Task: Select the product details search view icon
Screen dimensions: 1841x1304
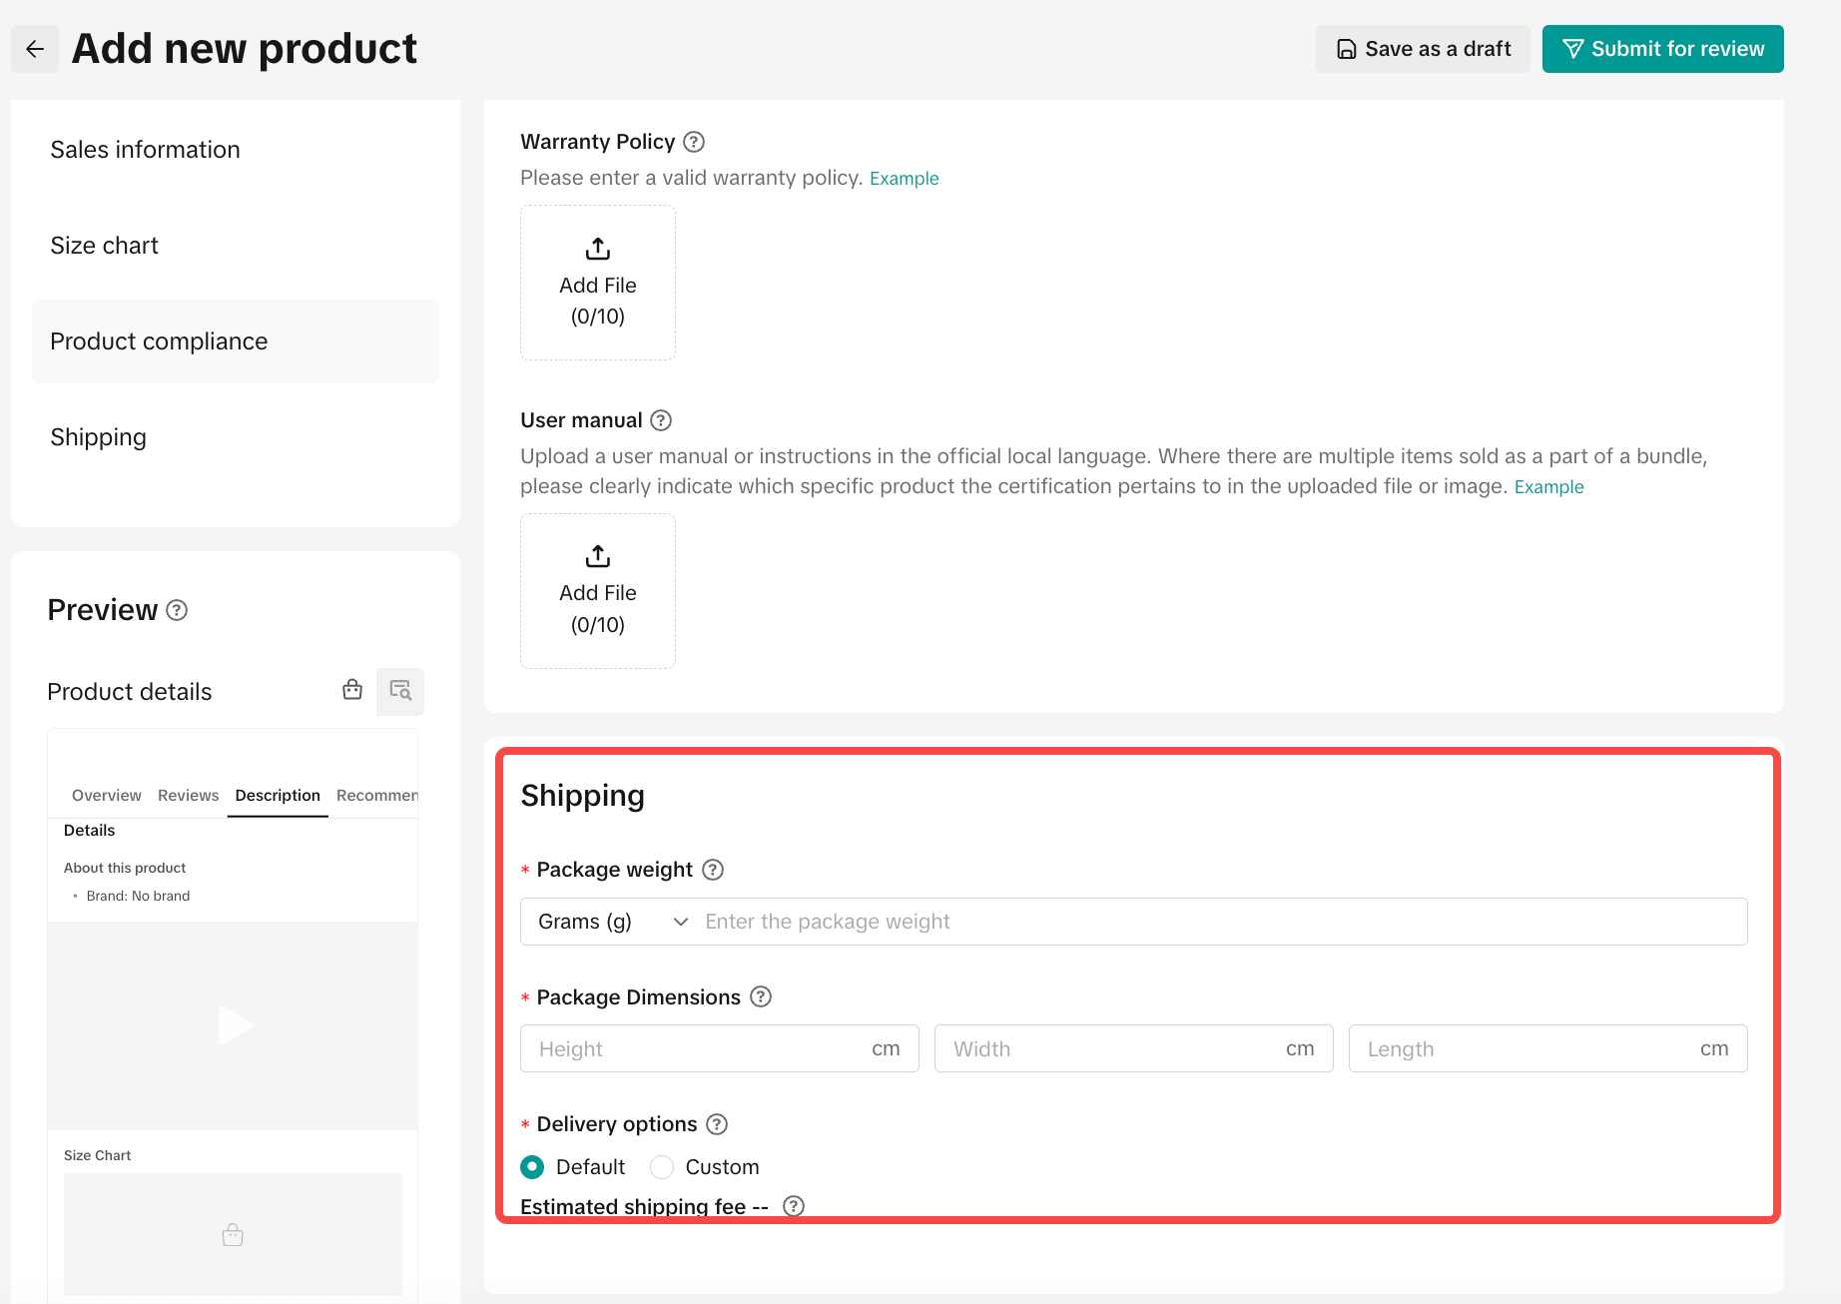Action: (x=400, y=691)
